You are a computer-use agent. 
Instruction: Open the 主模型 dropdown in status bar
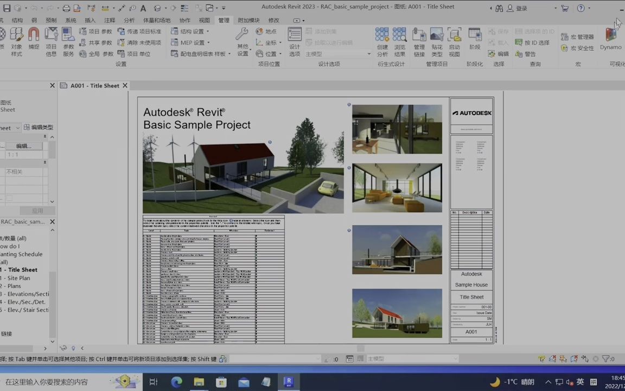pyautogui.click(x=455, y=358)
